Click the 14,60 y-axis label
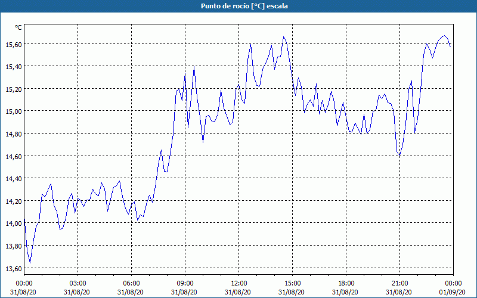The width and height of the screenshot is (477, 298). [14, 156]
